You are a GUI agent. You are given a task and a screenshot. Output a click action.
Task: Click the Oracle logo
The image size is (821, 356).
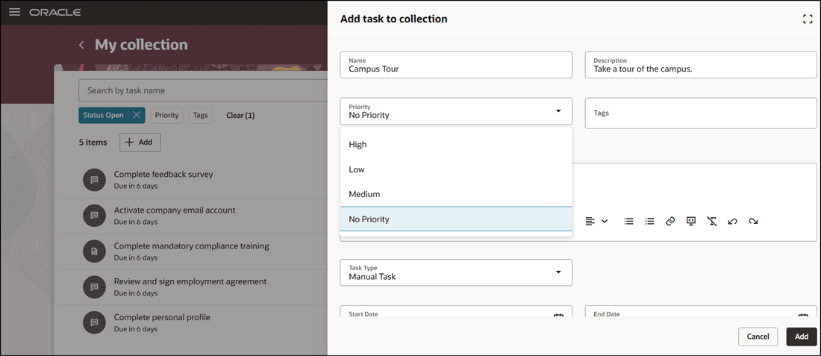pos(55,12)
